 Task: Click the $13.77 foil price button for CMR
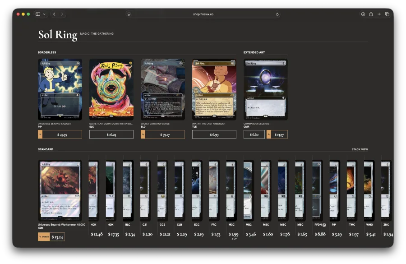pyautogui.click(x=277, y=134)
